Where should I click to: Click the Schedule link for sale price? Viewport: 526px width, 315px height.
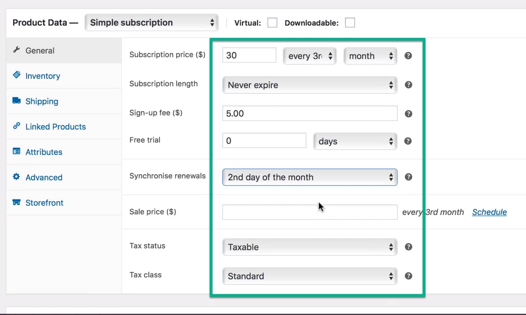489,212
